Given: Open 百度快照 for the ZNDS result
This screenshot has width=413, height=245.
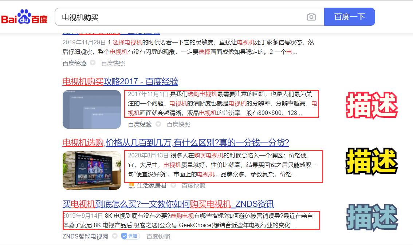Looking at the screenshot, I should pyautogui.click(x=158, y=236).
